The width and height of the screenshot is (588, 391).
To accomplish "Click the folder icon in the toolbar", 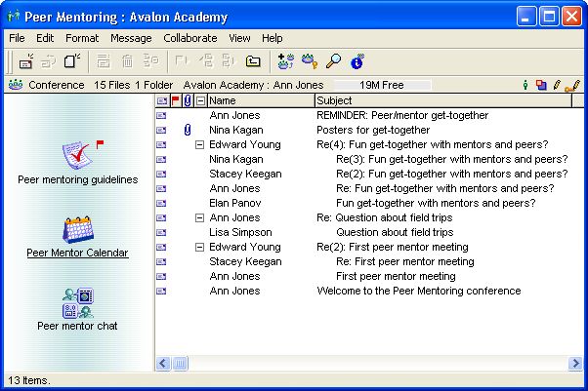I will (253, 61).
